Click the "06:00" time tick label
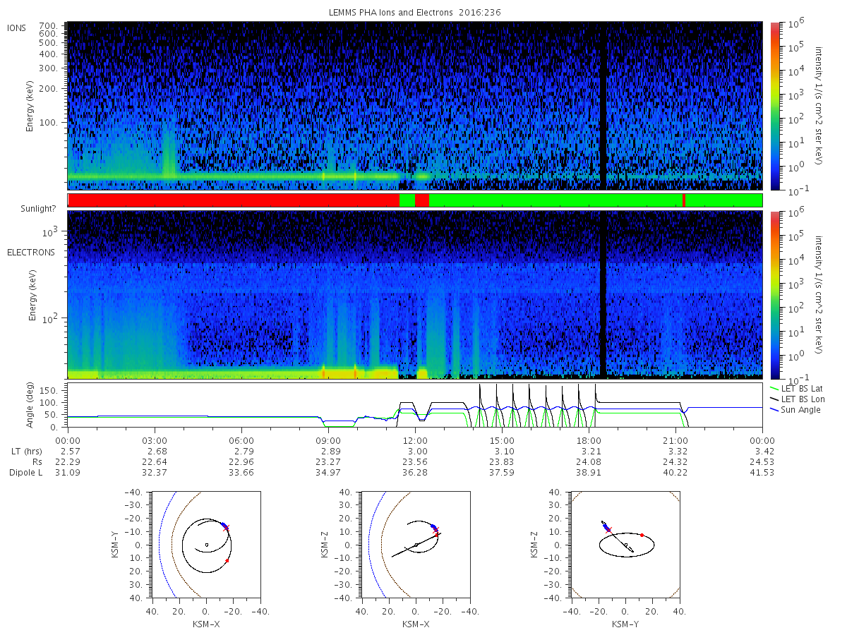 (241, 440)
